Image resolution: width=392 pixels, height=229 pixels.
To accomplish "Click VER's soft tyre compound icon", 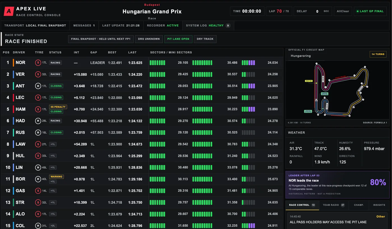I will click(x=38, y=74).
